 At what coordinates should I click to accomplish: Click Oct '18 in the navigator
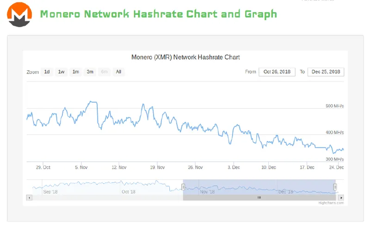pyautogui.click(x=129, y=191)
